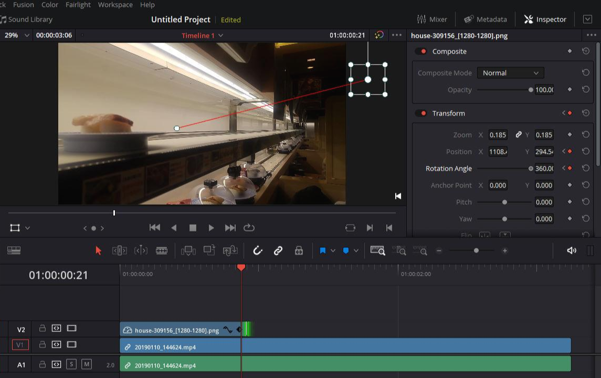
Task: Toggle the Composite section enable switch
Action: pos(421,51)
